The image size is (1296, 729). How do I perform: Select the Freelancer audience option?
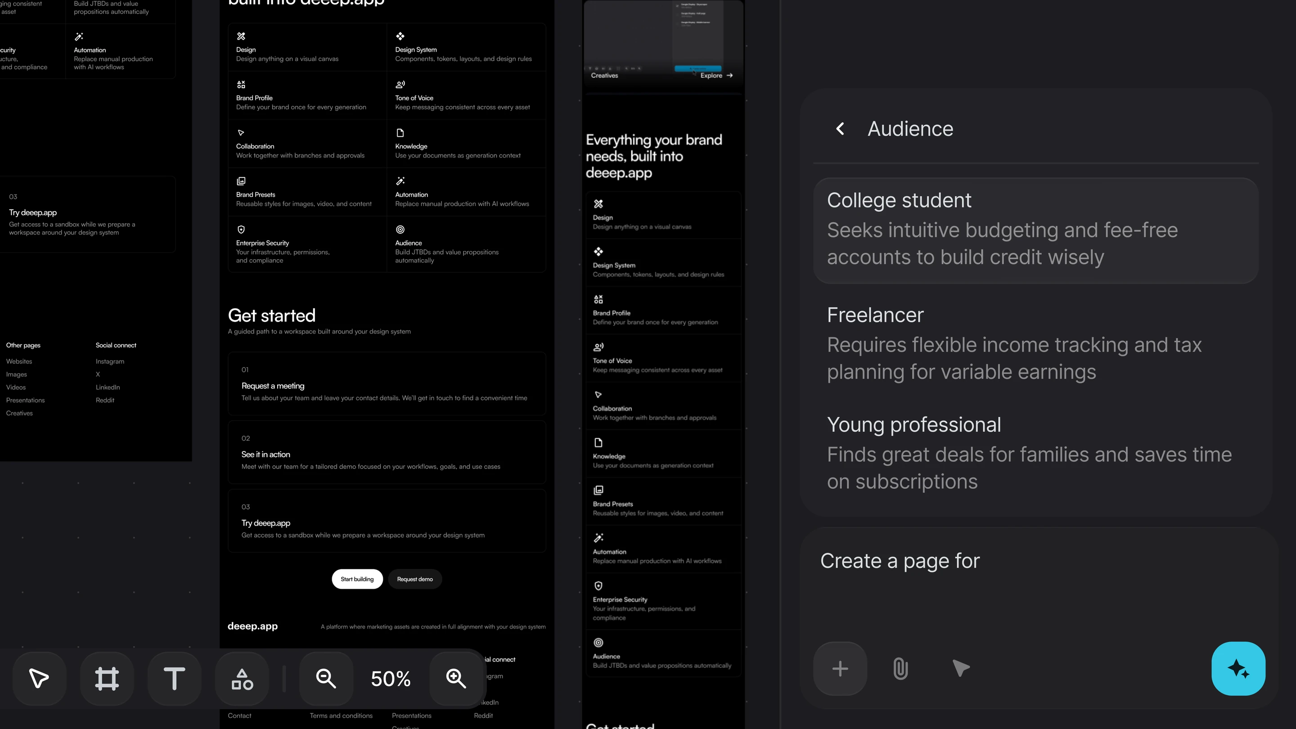(1036, 344)
